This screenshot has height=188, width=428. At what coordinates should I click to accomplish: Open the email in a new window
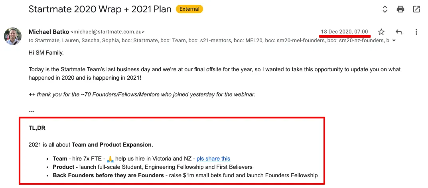coord(416,9)
